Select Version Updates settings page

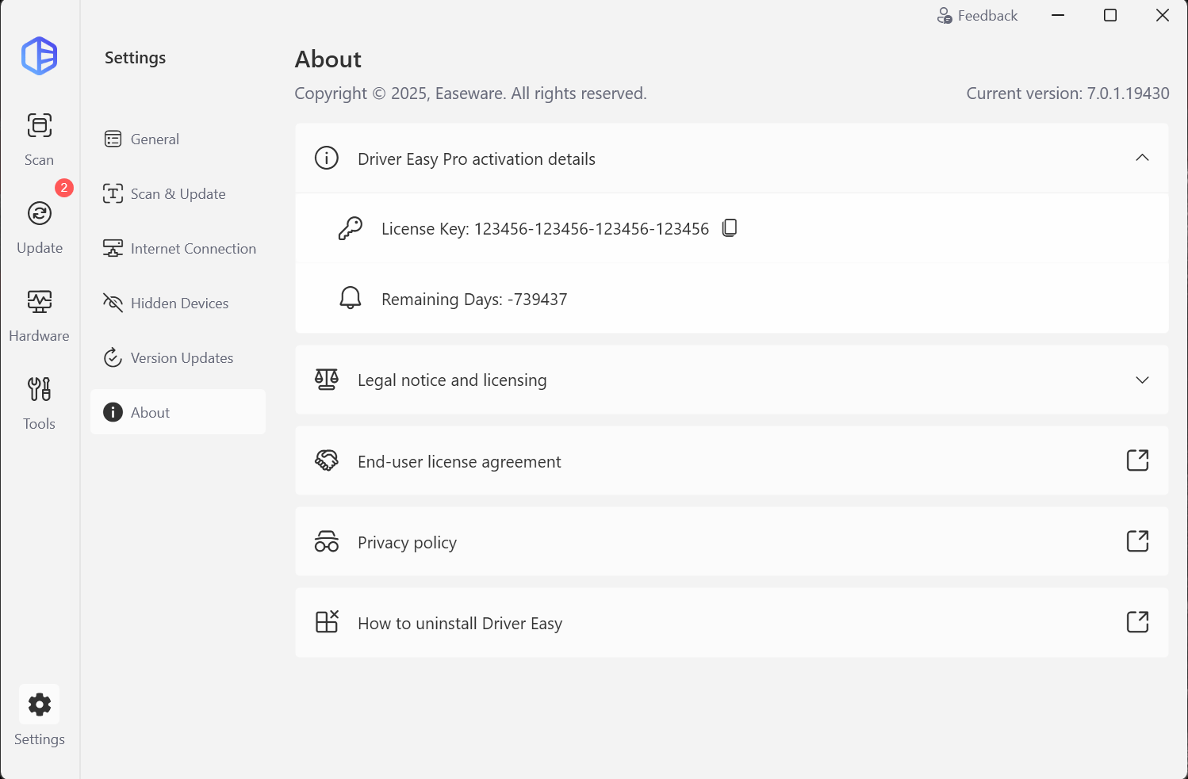pos(178,358)
